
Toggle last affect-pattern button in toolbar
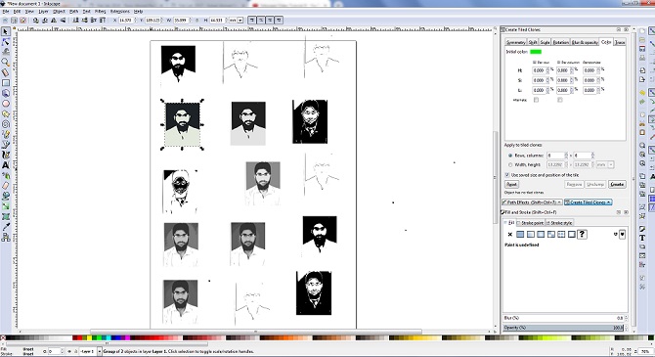(279, 21)
